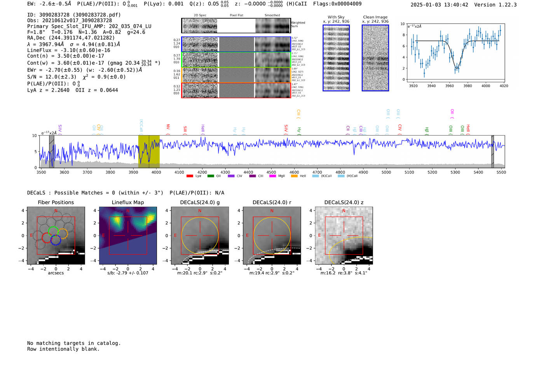
Task: Click the Q(z): 0.05 header value
Action: 209,4
